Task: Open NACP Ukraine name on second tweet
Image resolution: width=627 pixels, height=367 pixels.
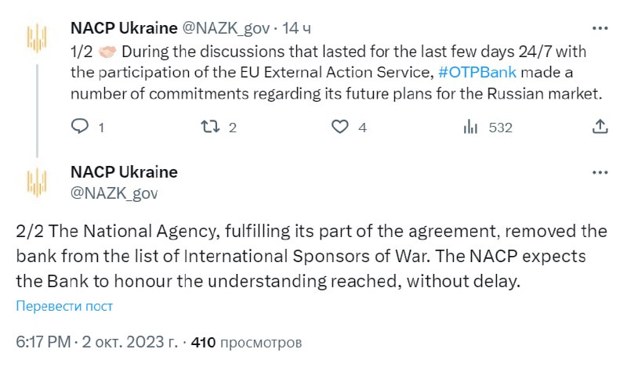Action: point(124,172)
